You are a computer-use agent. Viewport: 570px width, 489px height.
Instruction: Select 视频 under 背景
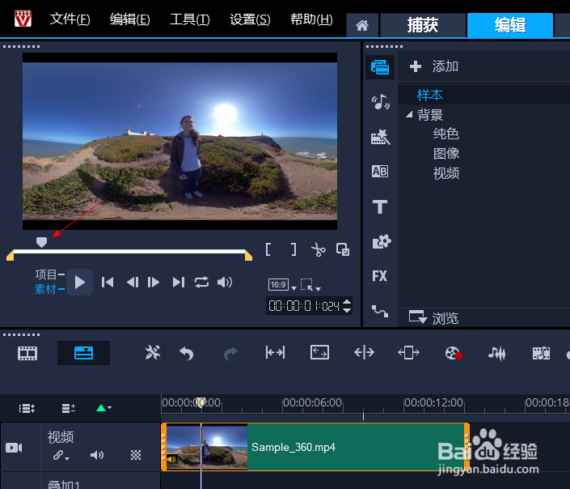pos(446,173)
